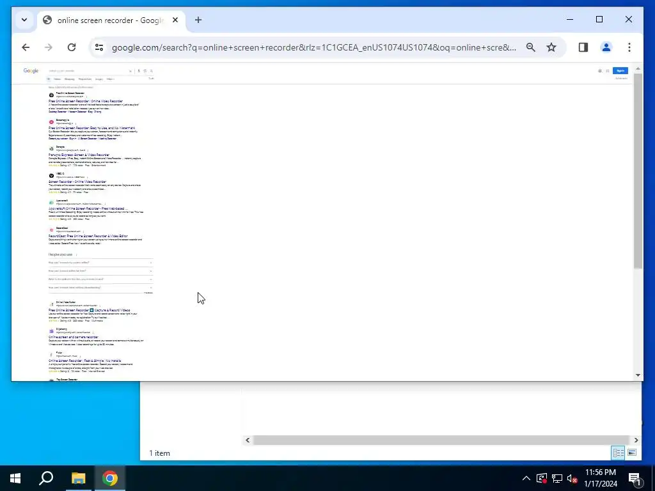This screenshot has width=655, height=491.
Task: Click File Explorer's horizontal scrollbar left arrow
Action: tap(248, 440)
